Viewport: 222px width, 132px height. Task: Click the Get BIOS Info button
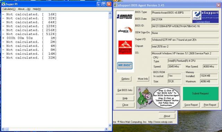125,90
